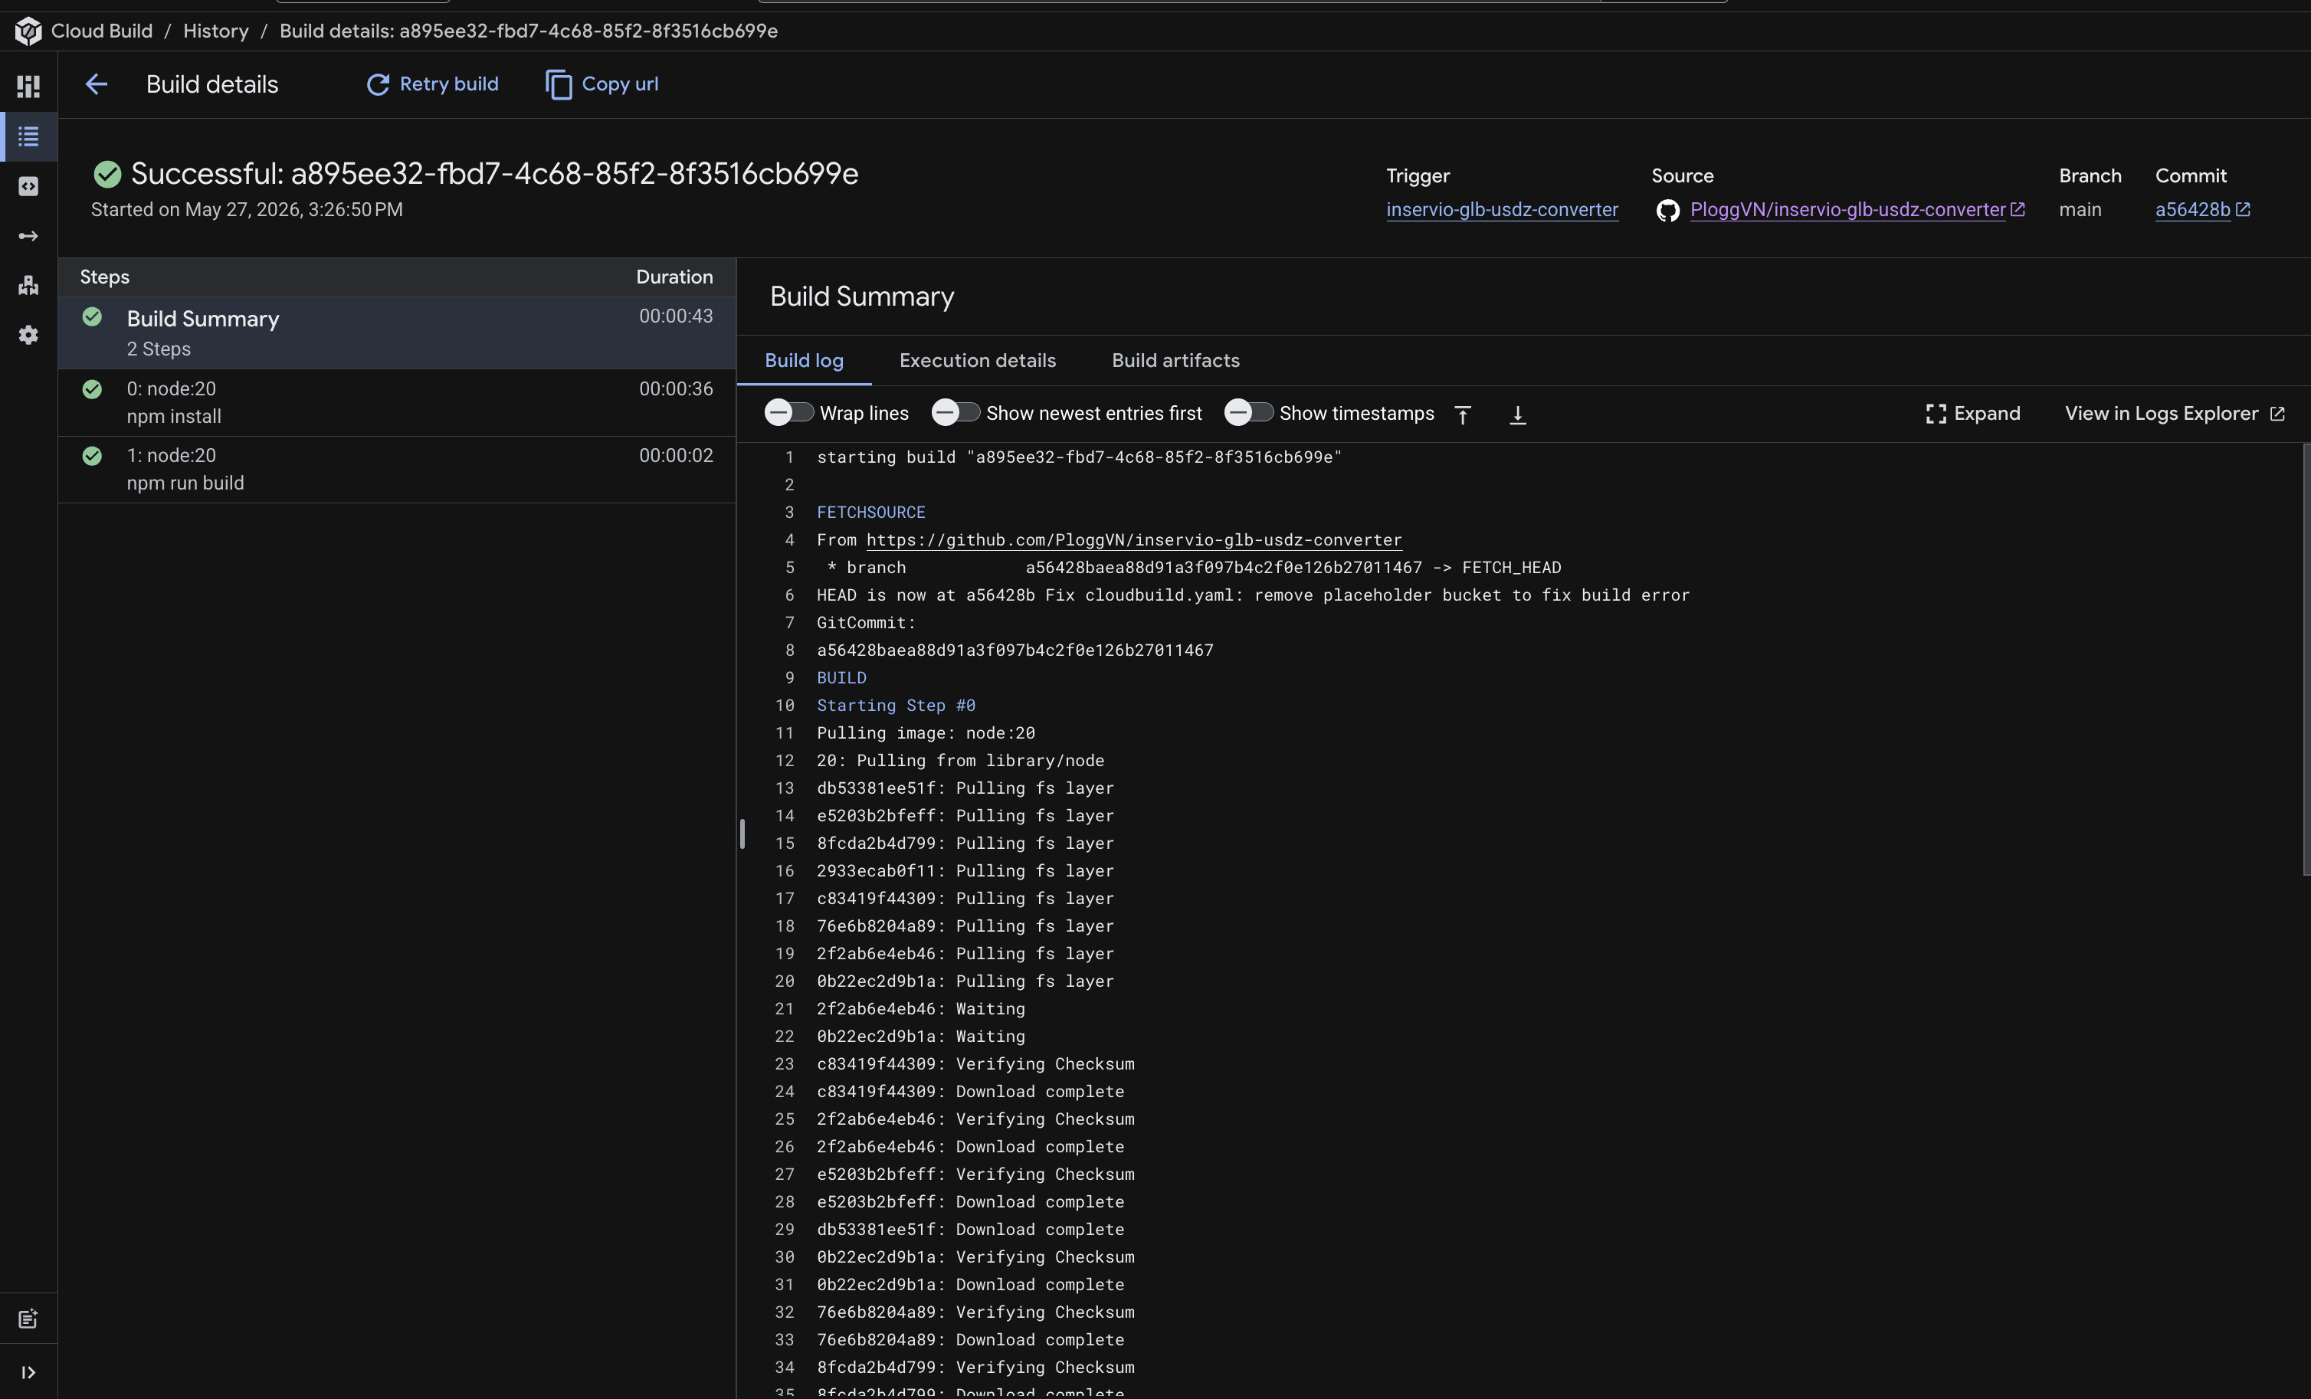Image resolution: width=2311 pixels, height=1399 pixels.
Task: Toggle the Wrap lines switch
Action: click(788, 412)
